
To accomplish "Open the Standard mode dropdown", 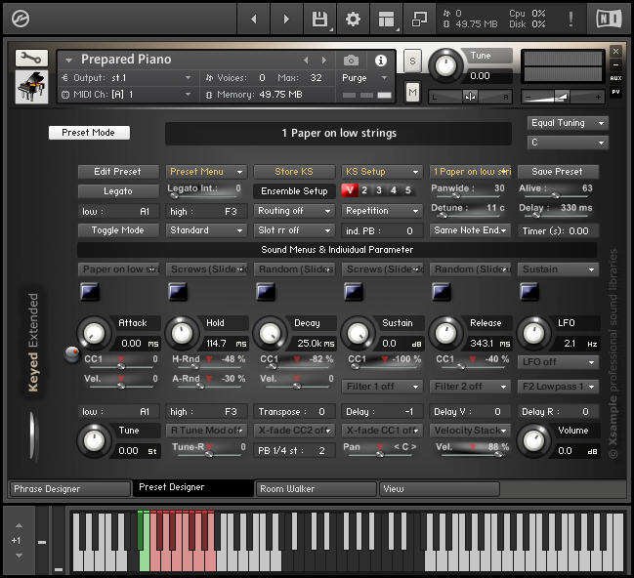I will point(206,230).
